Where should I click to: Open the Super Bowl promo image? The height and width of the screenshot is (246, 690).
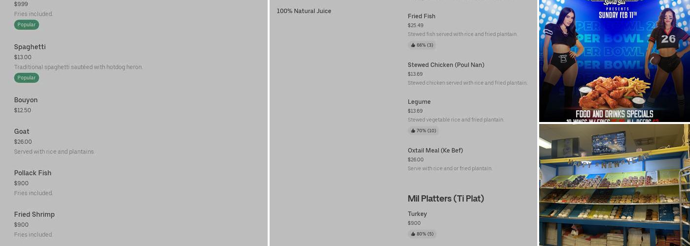point(614,61)
